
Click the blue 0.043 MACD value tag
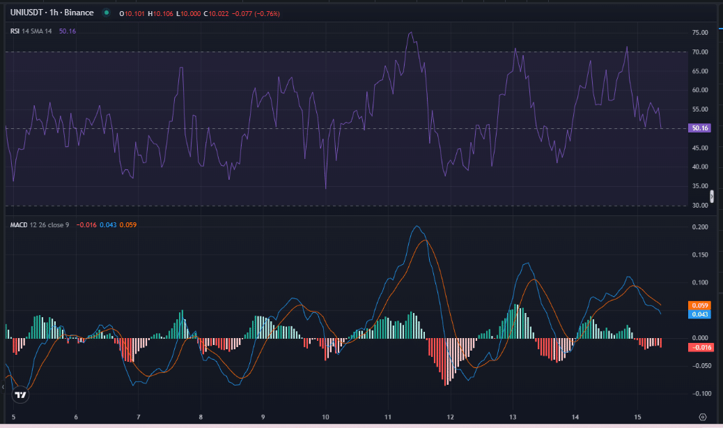[699, 314]
